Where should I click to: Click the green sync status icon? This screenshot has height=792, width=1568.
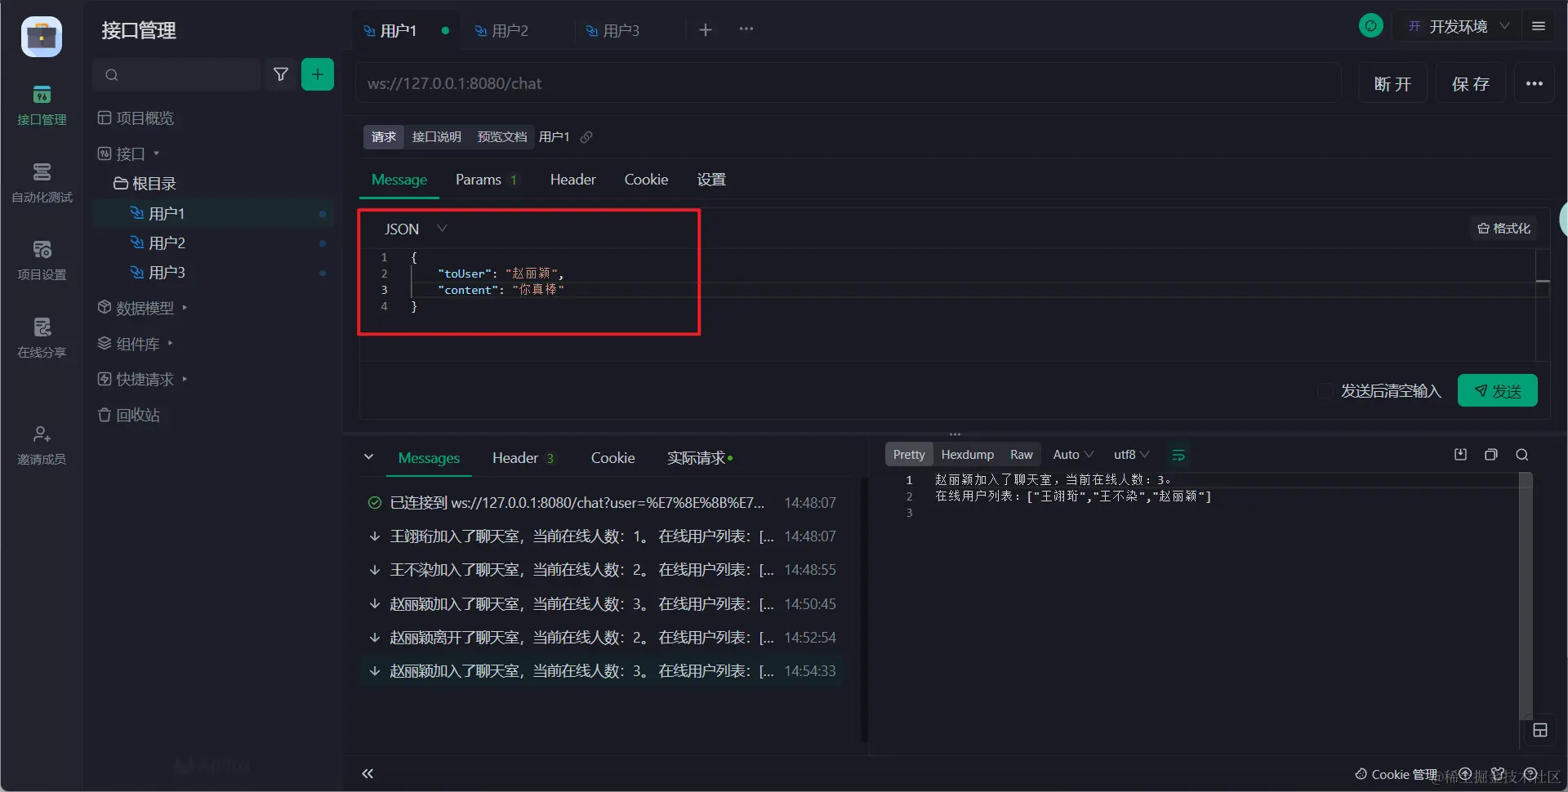[x=1371, y=26]
